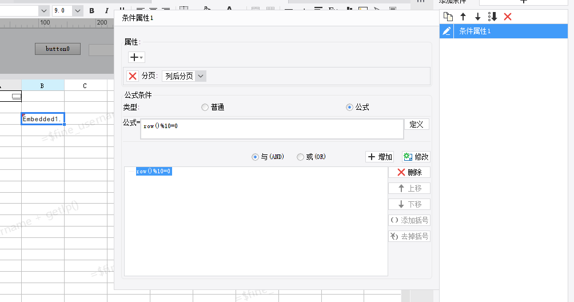Click the 定义 button
Viewport: 574px width, 302px height.
coord(416,124)
